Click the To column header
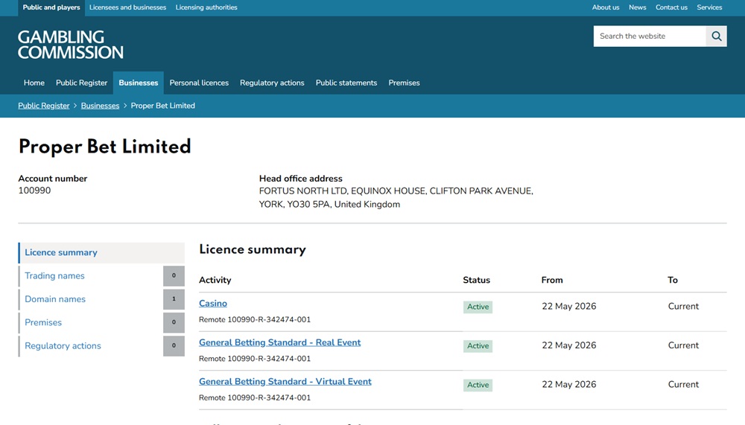 tap(673, 280)
